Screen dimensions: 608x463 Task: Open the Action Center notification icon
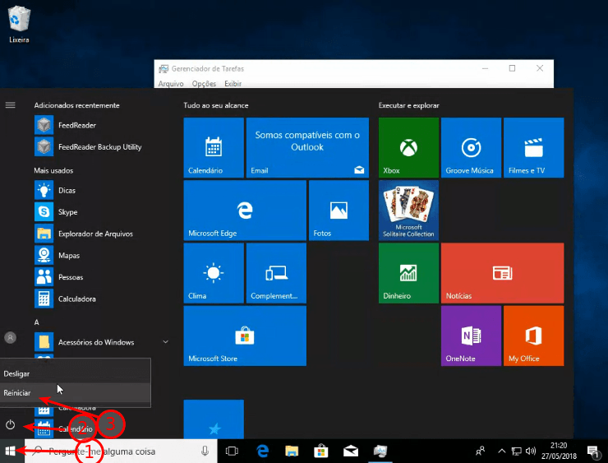pos(592,451)
